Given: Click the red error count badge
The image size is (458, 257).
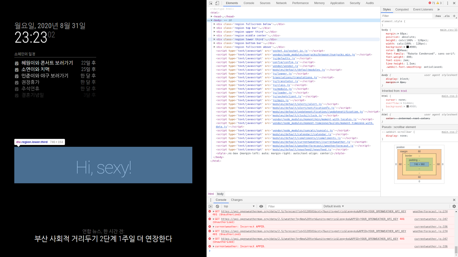Looking at the screenshot, I should click(x=432, y=3).
